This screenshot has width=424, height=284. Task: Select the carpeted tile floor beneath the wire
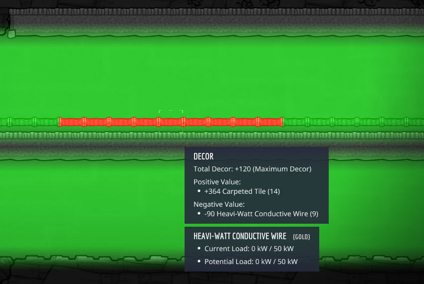point(150,136)
